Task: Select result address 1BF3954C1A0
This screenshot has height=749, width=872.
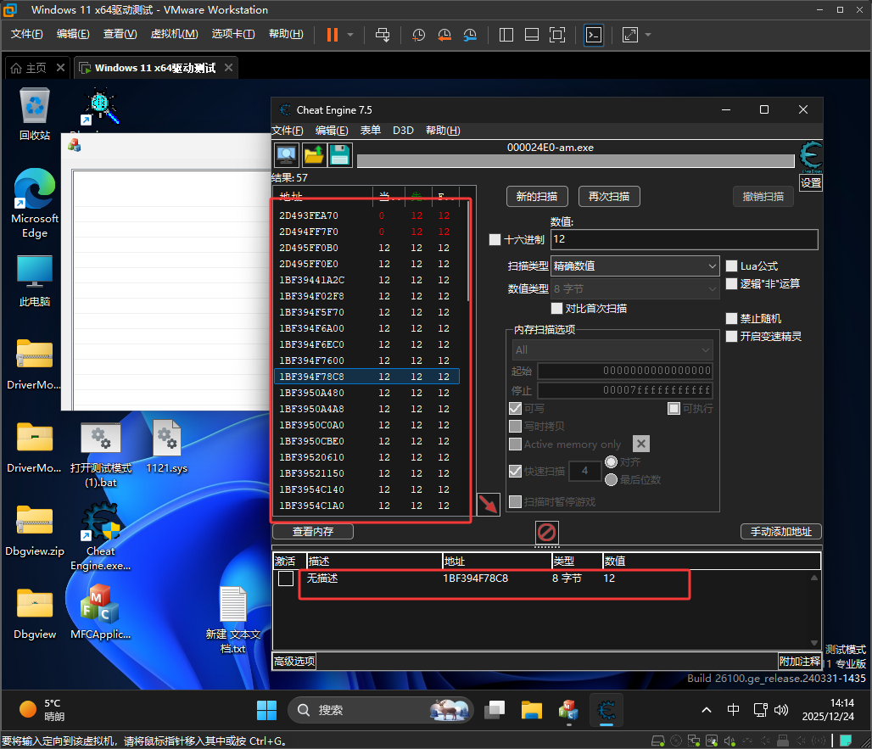Action: coord(311,506)
